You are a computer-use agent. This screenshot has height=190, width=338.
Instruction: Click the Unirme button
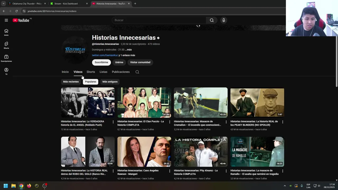[x=119, y=62]
